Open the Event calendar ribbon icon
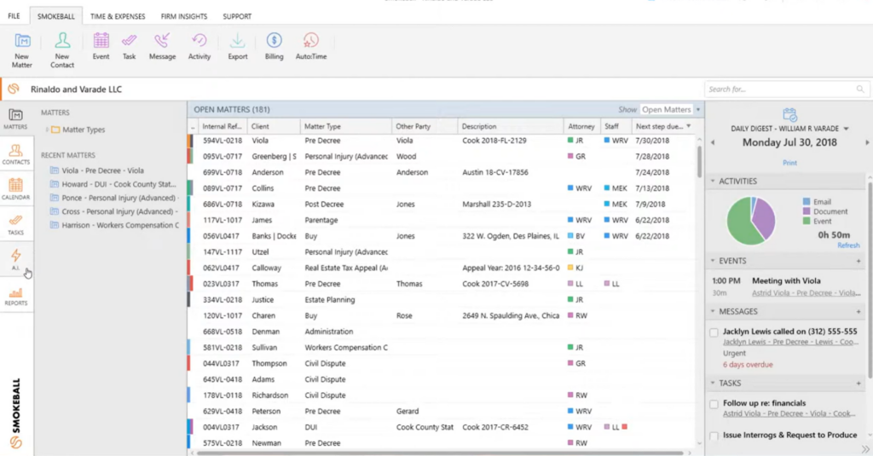Screen dimensions: 873x456 click(x=101, y=46)
